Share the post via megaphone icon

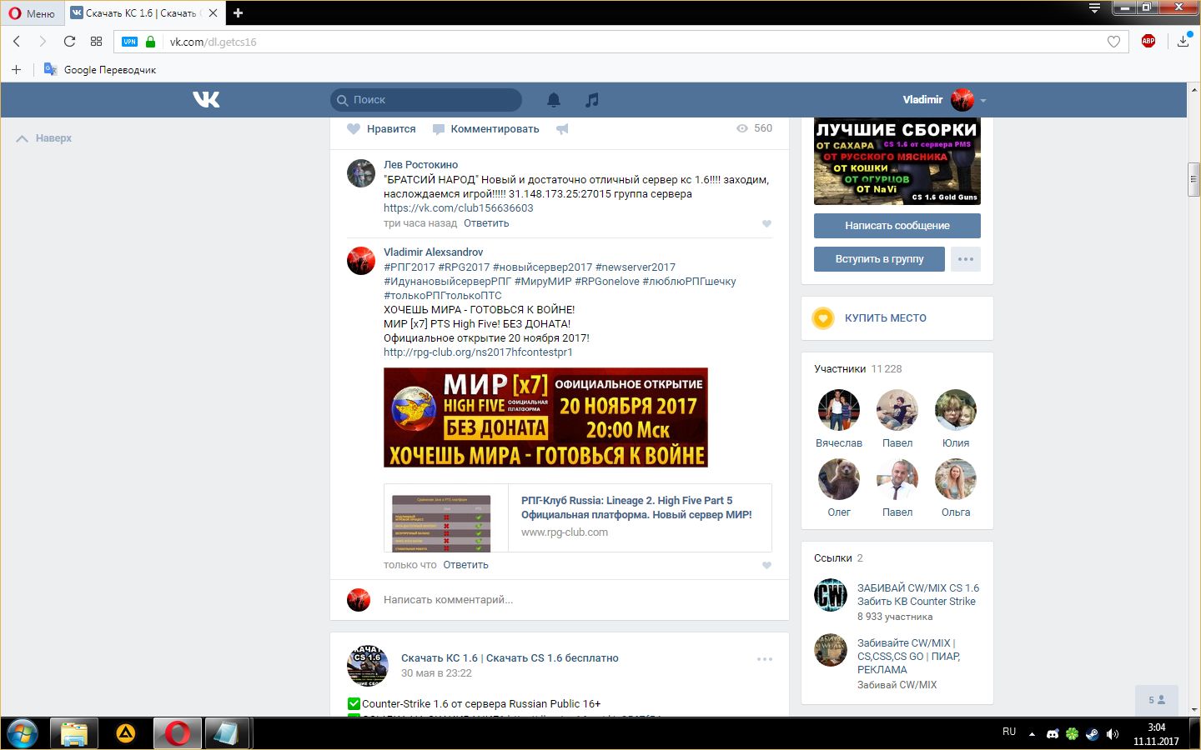click(x=563, y=129)
